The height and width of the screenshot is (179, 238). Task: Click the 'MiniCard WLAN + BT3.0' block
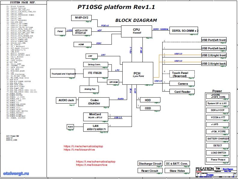(x=96, y=117)
